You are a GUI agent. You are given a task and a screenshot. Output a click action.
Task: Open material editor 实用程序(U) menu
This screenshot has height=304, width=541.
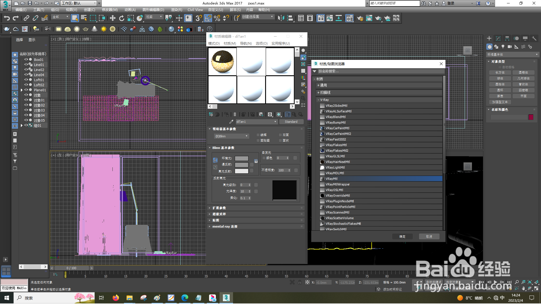tap(281, 43)
